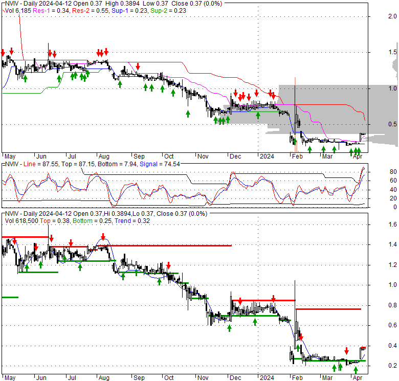The width and height of the screenshot is (399, 381).
Task: Click the Apr label on bottom chart axis
Action: click(x=358, y=378)
